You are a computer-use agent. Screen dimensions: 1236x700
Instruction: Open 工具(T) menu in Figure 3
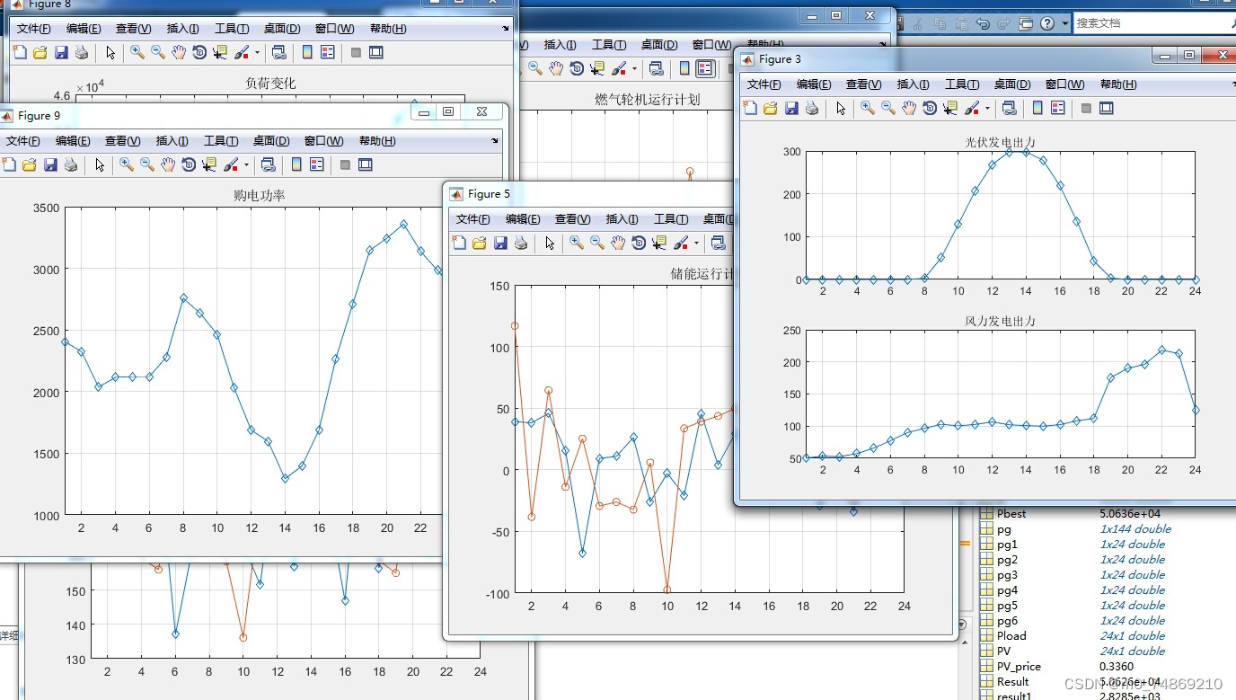[x=961, y=84]
